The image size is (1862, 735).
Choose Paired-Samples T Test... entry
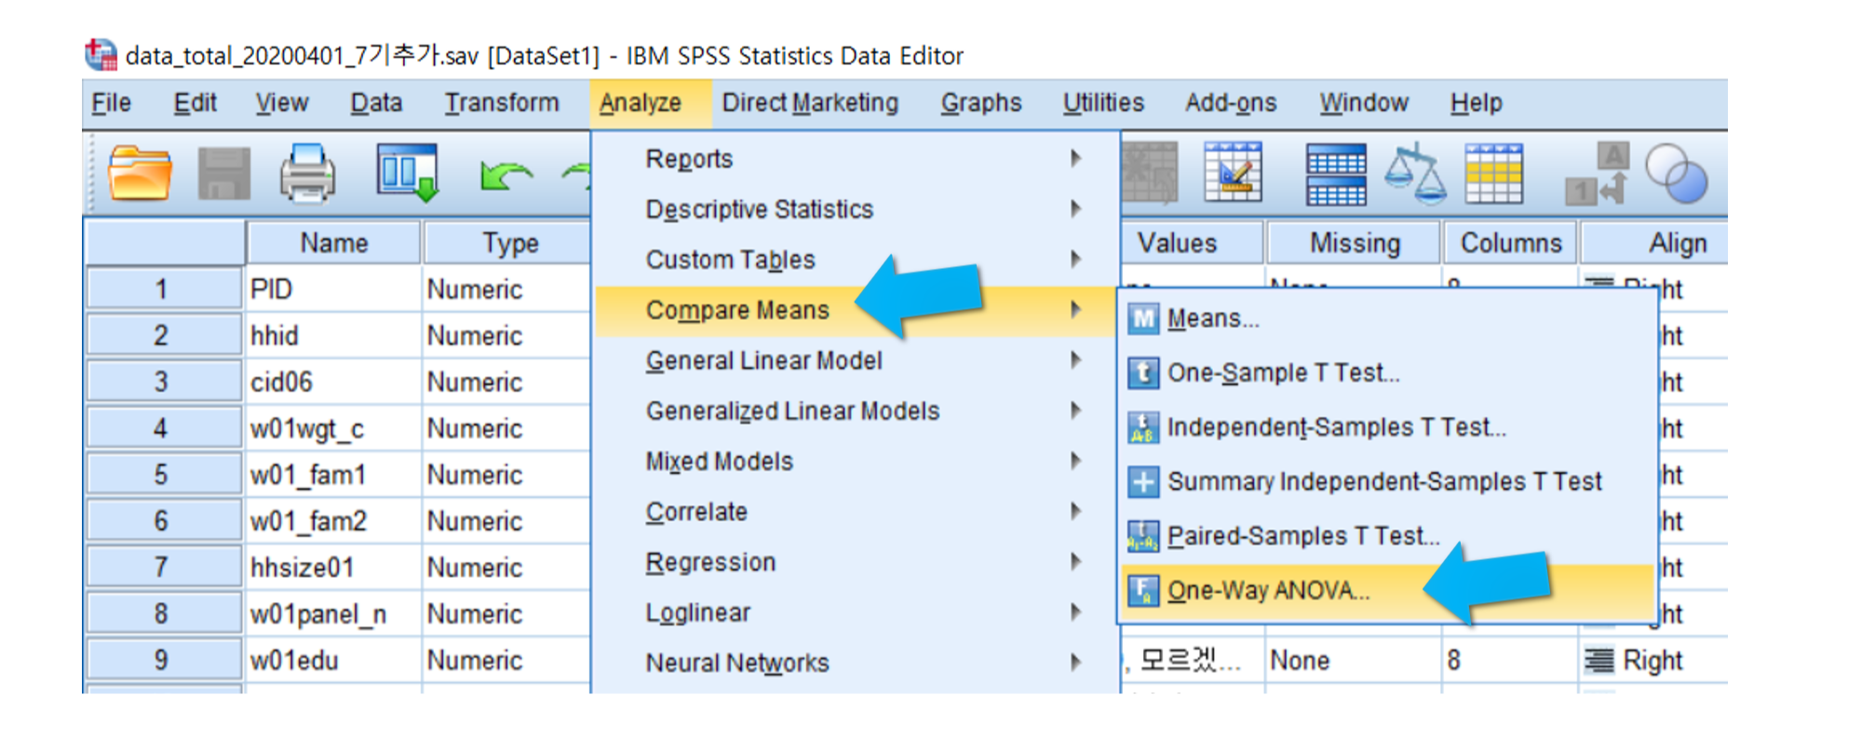coord(1387,536)
